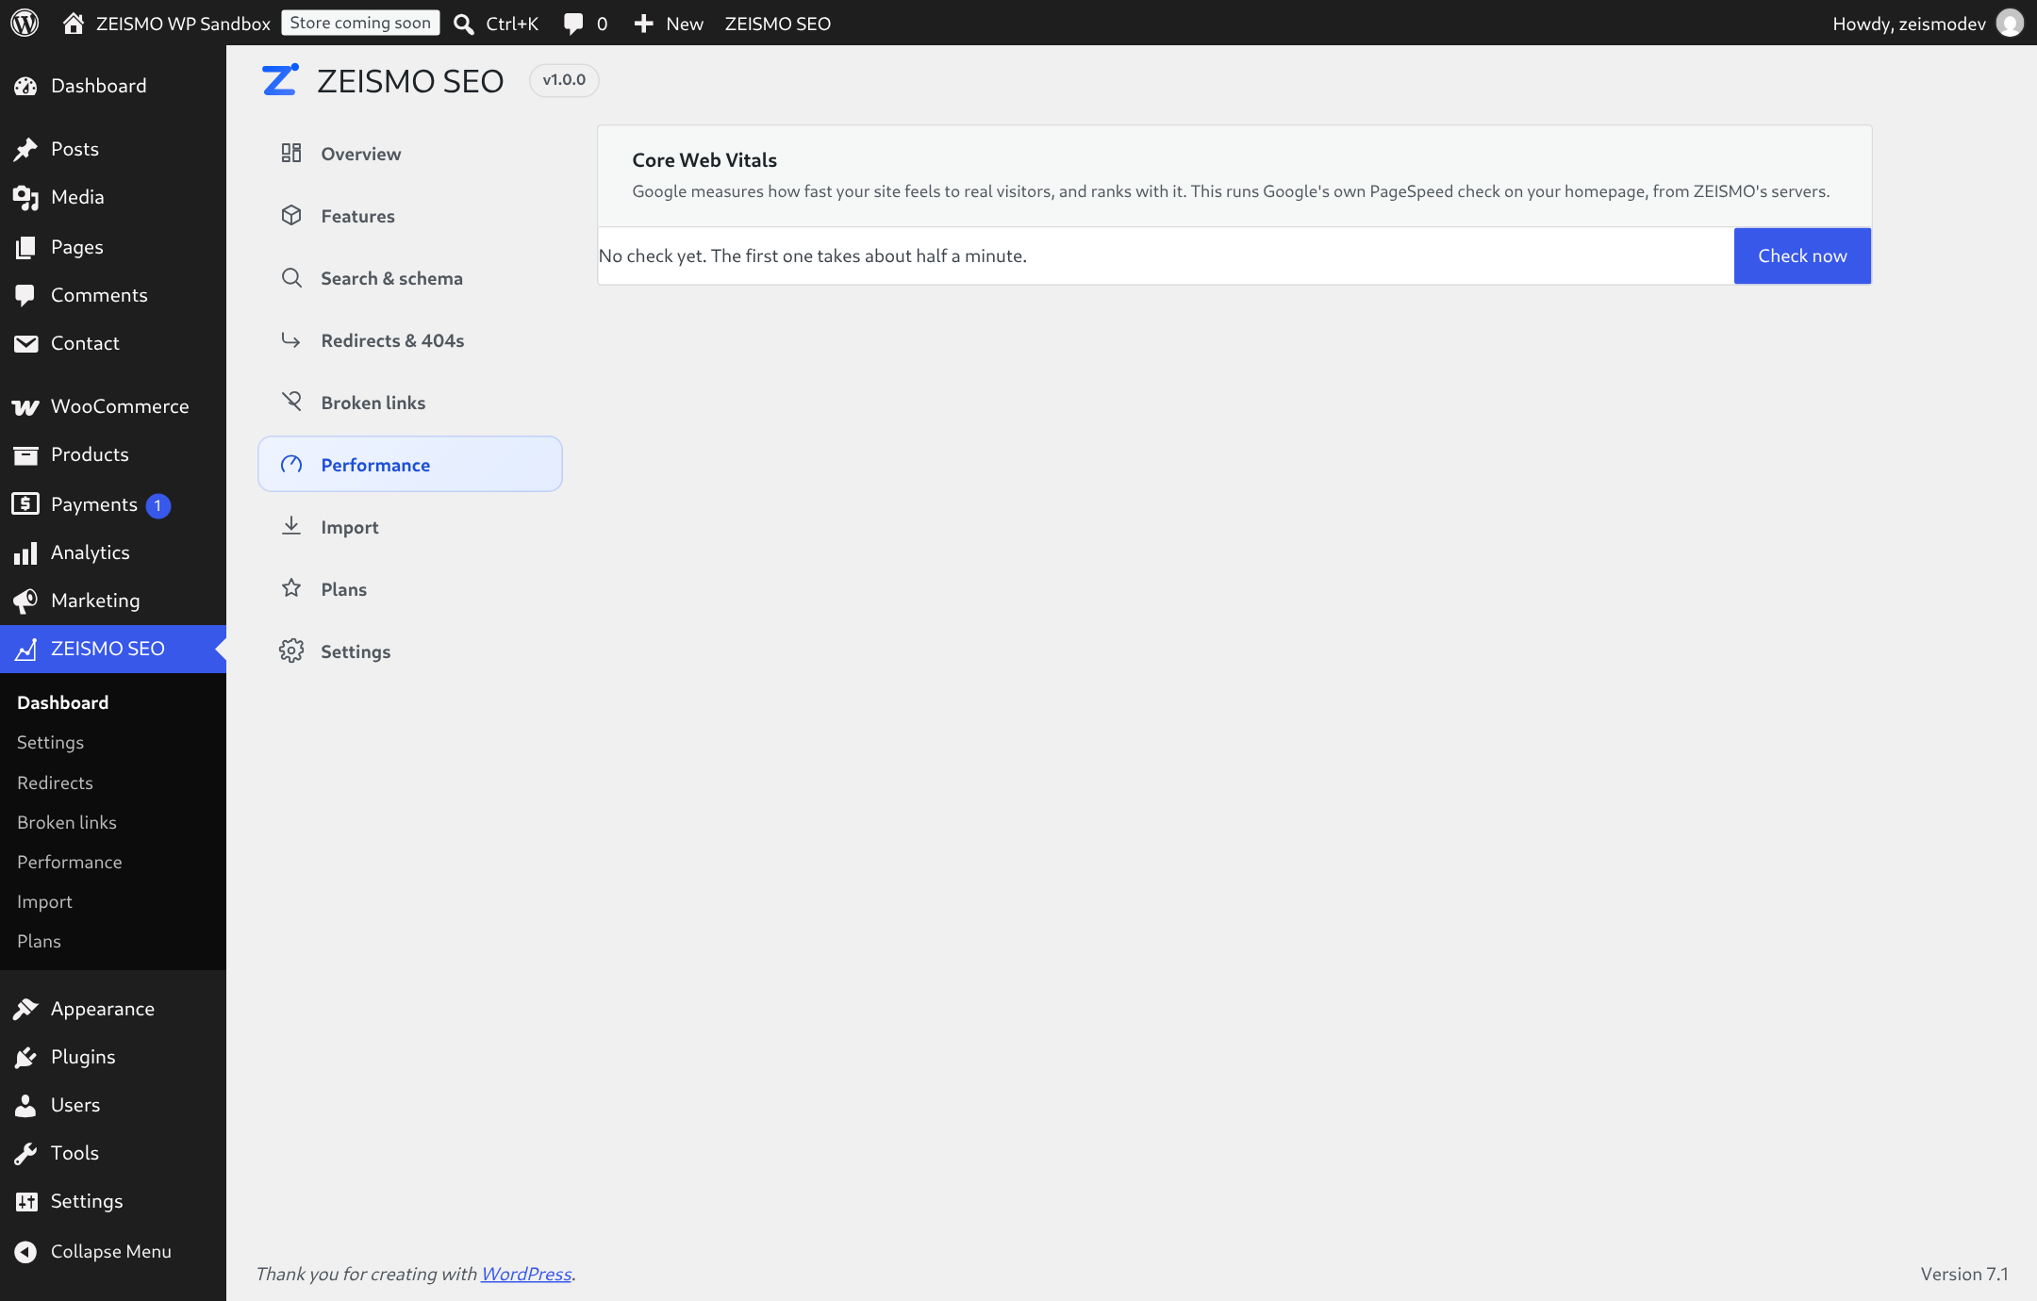
Task: Open Plans submenu item
Action: [x=39, y=941]
